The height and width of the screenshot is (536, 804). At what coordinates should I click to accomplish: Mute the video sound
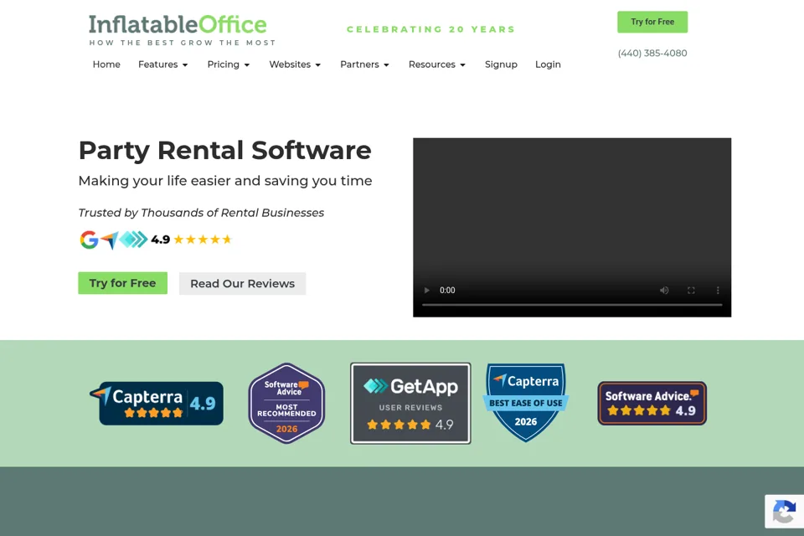pos(664,291)
